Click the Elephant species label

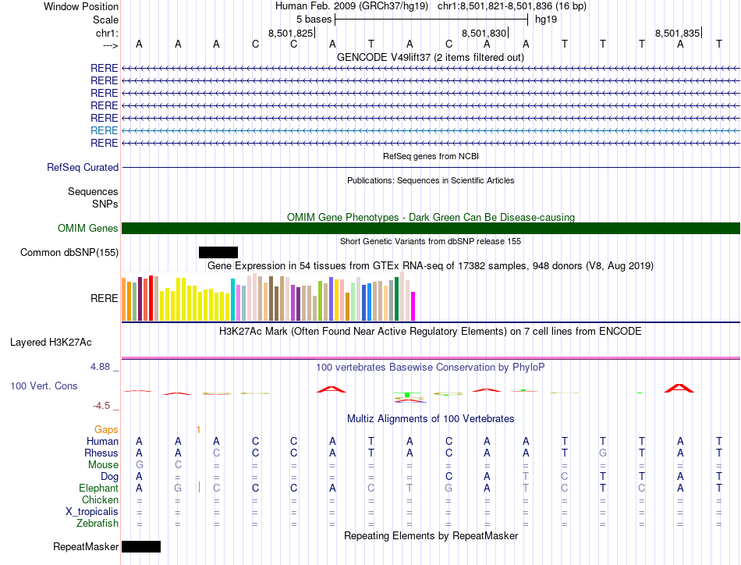click(98, 488)
